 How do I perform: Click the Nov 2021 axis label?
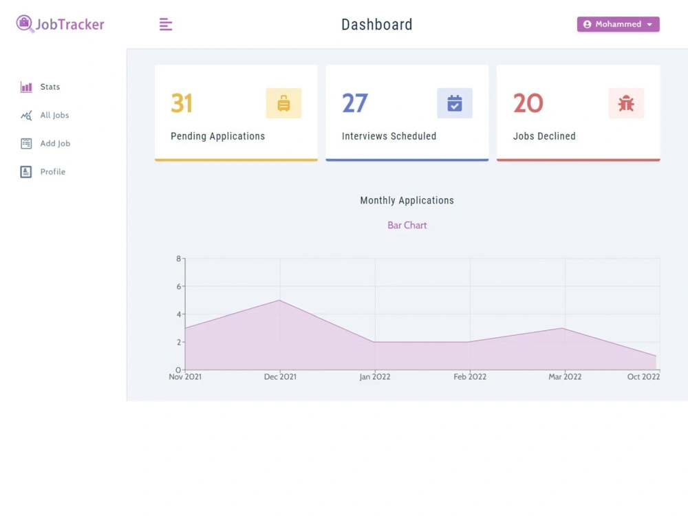(x=185, y=377)
